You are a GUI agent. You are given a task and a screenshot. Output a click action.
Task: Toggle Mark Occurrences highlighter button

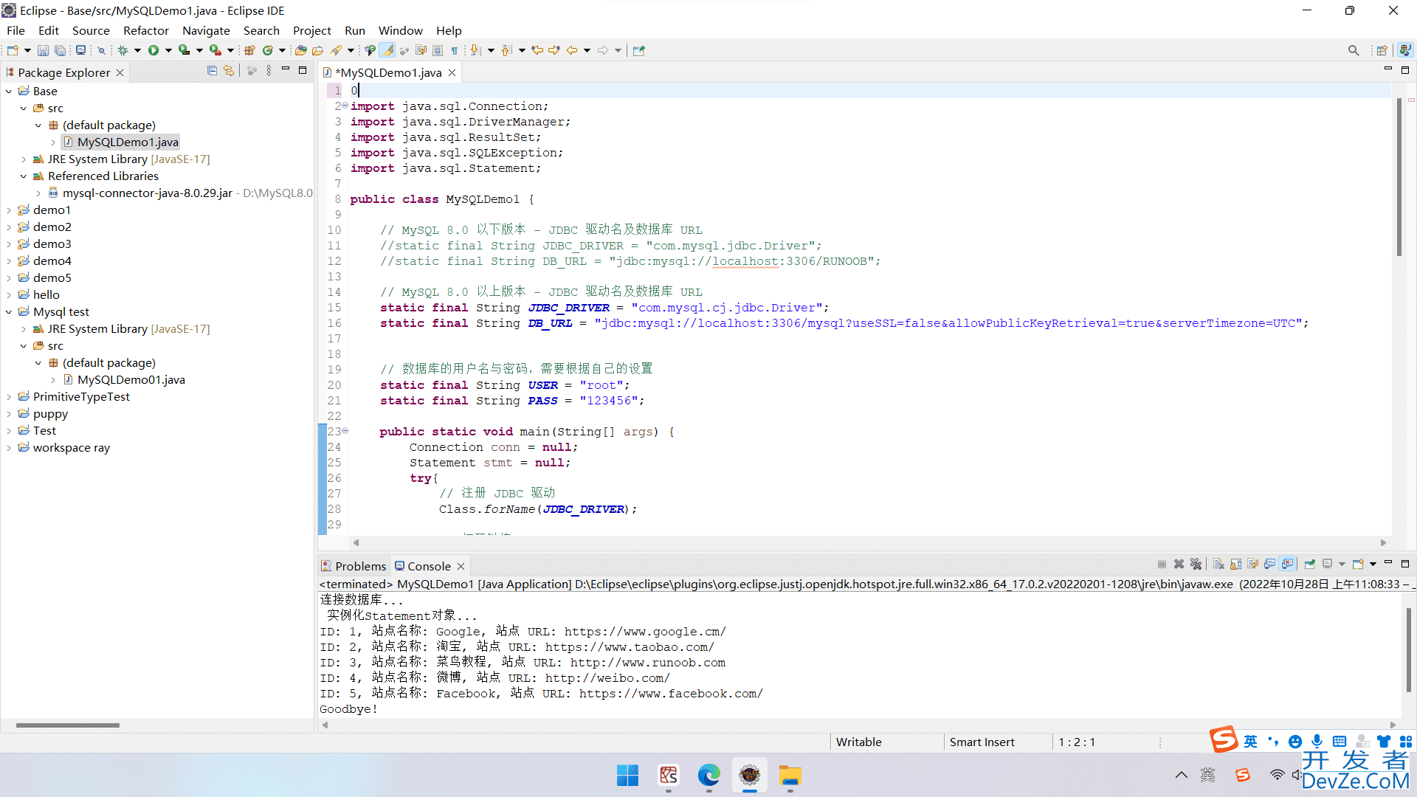387,50
